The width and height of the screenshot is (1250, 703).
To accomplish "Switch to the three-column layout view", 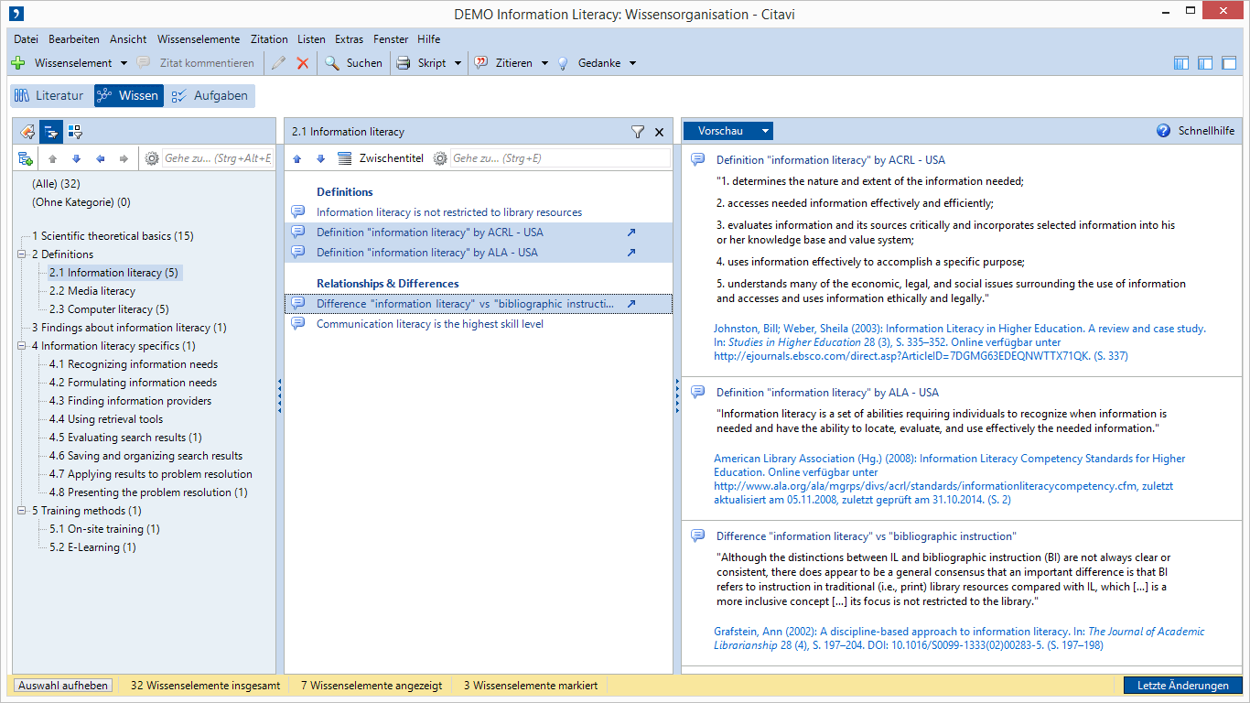I will pos(1181,63).
